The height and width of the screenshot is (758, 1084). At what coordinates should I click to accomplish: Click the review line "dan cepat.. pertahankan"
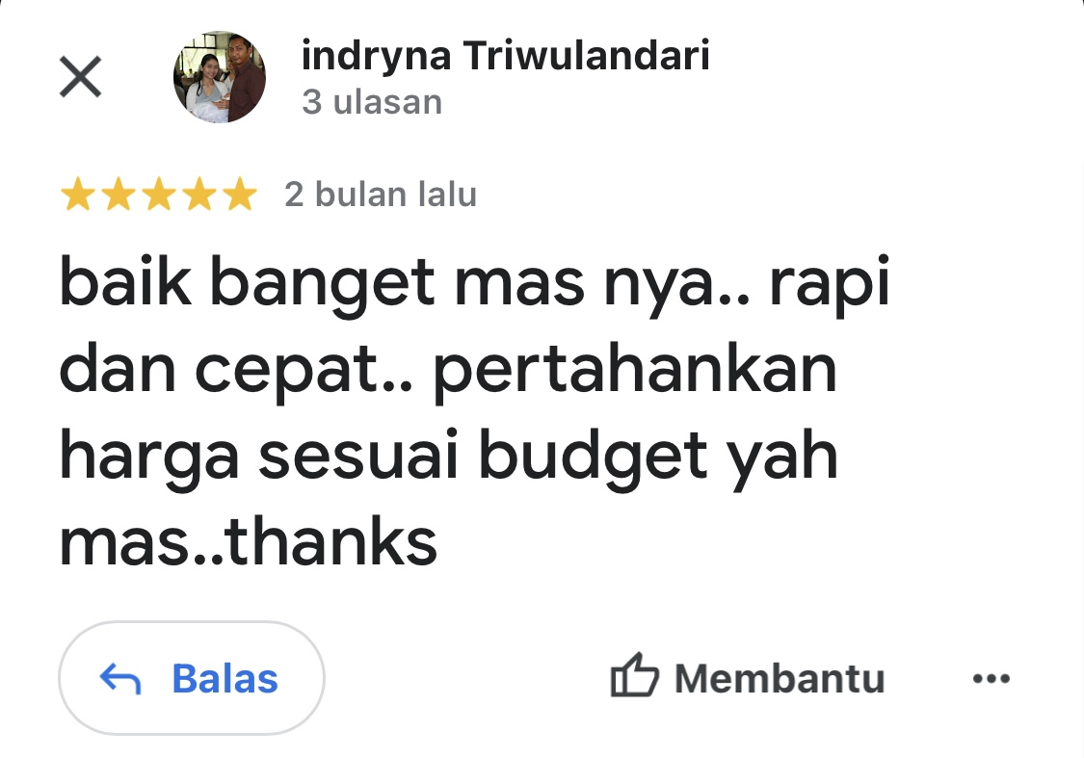[448, 371]
